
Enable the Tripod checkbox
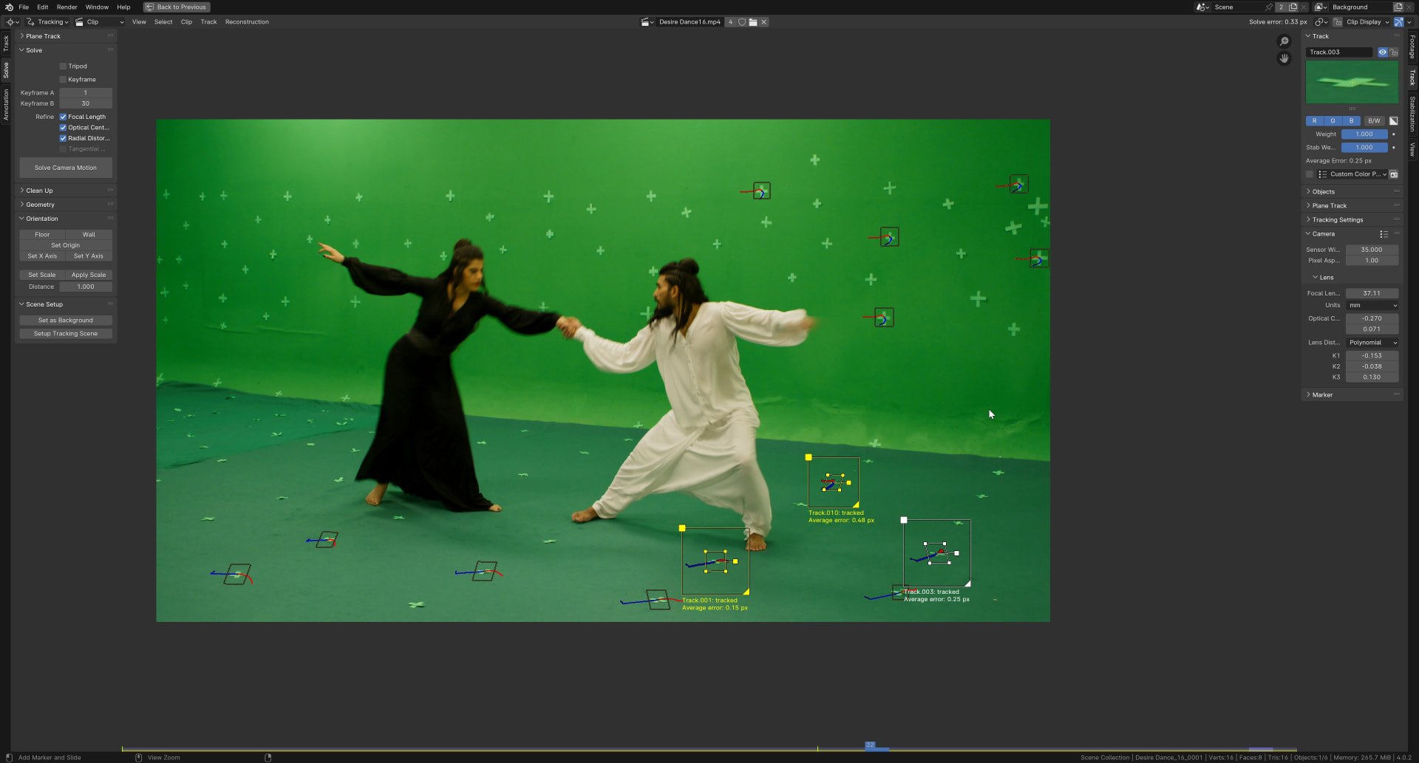point(63,66)
